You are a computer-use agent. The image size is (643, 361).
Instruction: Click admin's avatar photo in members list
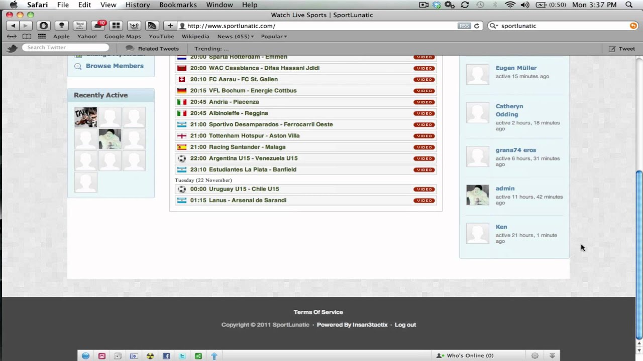click(477, 195)
